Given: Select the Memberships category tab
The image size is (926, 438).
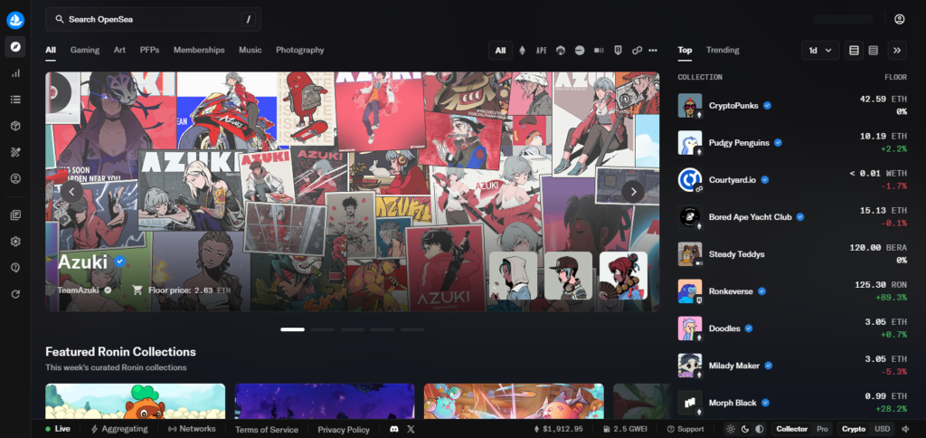Looking at the screenshot, I should [199, 51].
